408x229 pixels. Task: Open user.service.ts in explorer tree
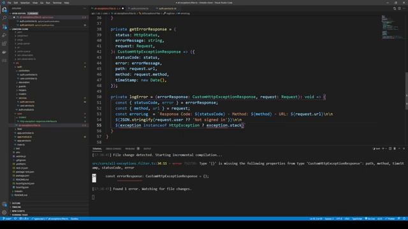click(27, 106)
